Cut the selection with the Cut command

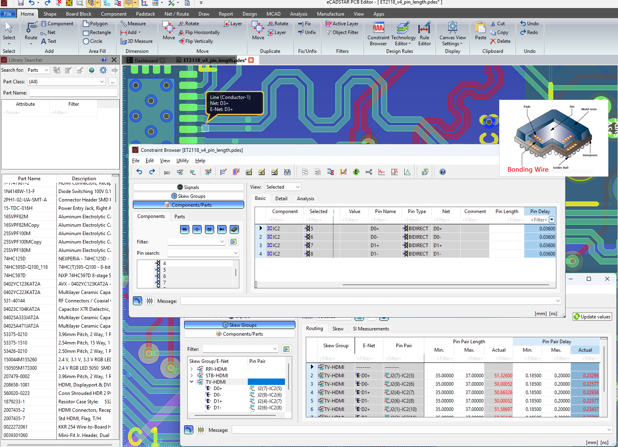click(498, 24)
